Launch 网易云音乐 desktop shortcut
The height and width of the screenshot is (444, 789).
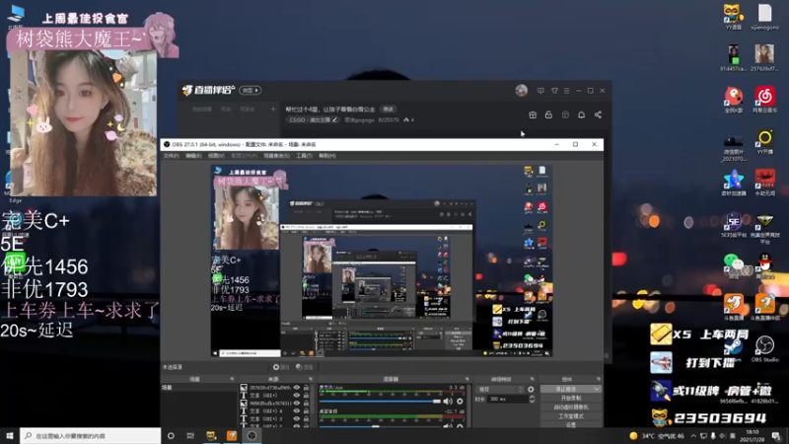point(764,100)
